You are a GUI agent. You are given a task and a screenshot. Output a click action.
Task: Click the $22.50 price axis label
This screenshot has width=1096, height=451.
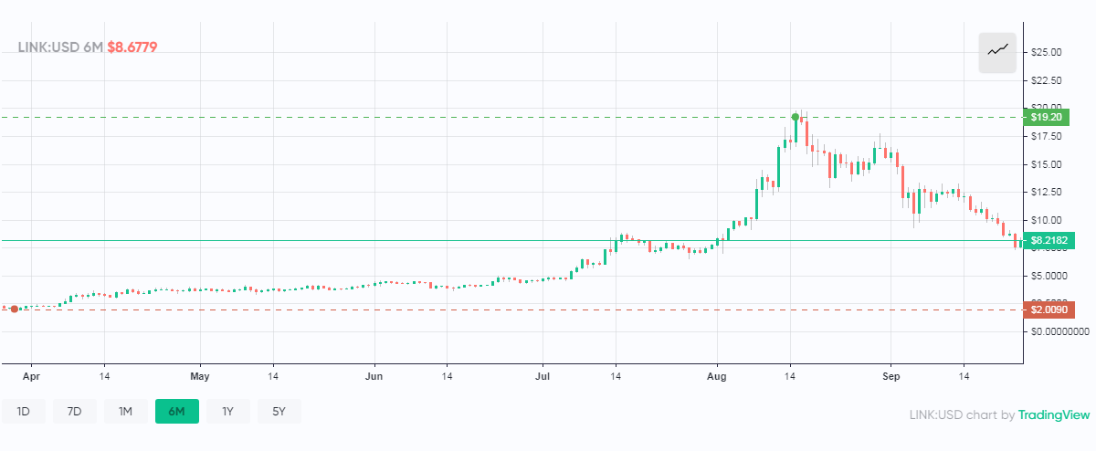[1046, 80]
